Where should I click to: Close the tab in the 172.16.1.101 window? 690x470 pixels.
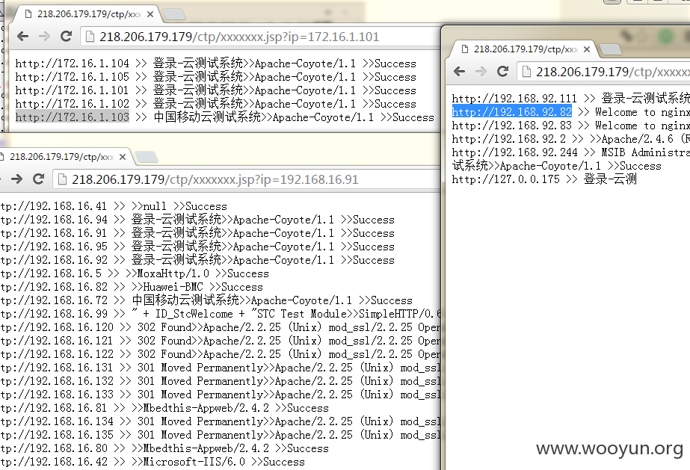point(150,14)
